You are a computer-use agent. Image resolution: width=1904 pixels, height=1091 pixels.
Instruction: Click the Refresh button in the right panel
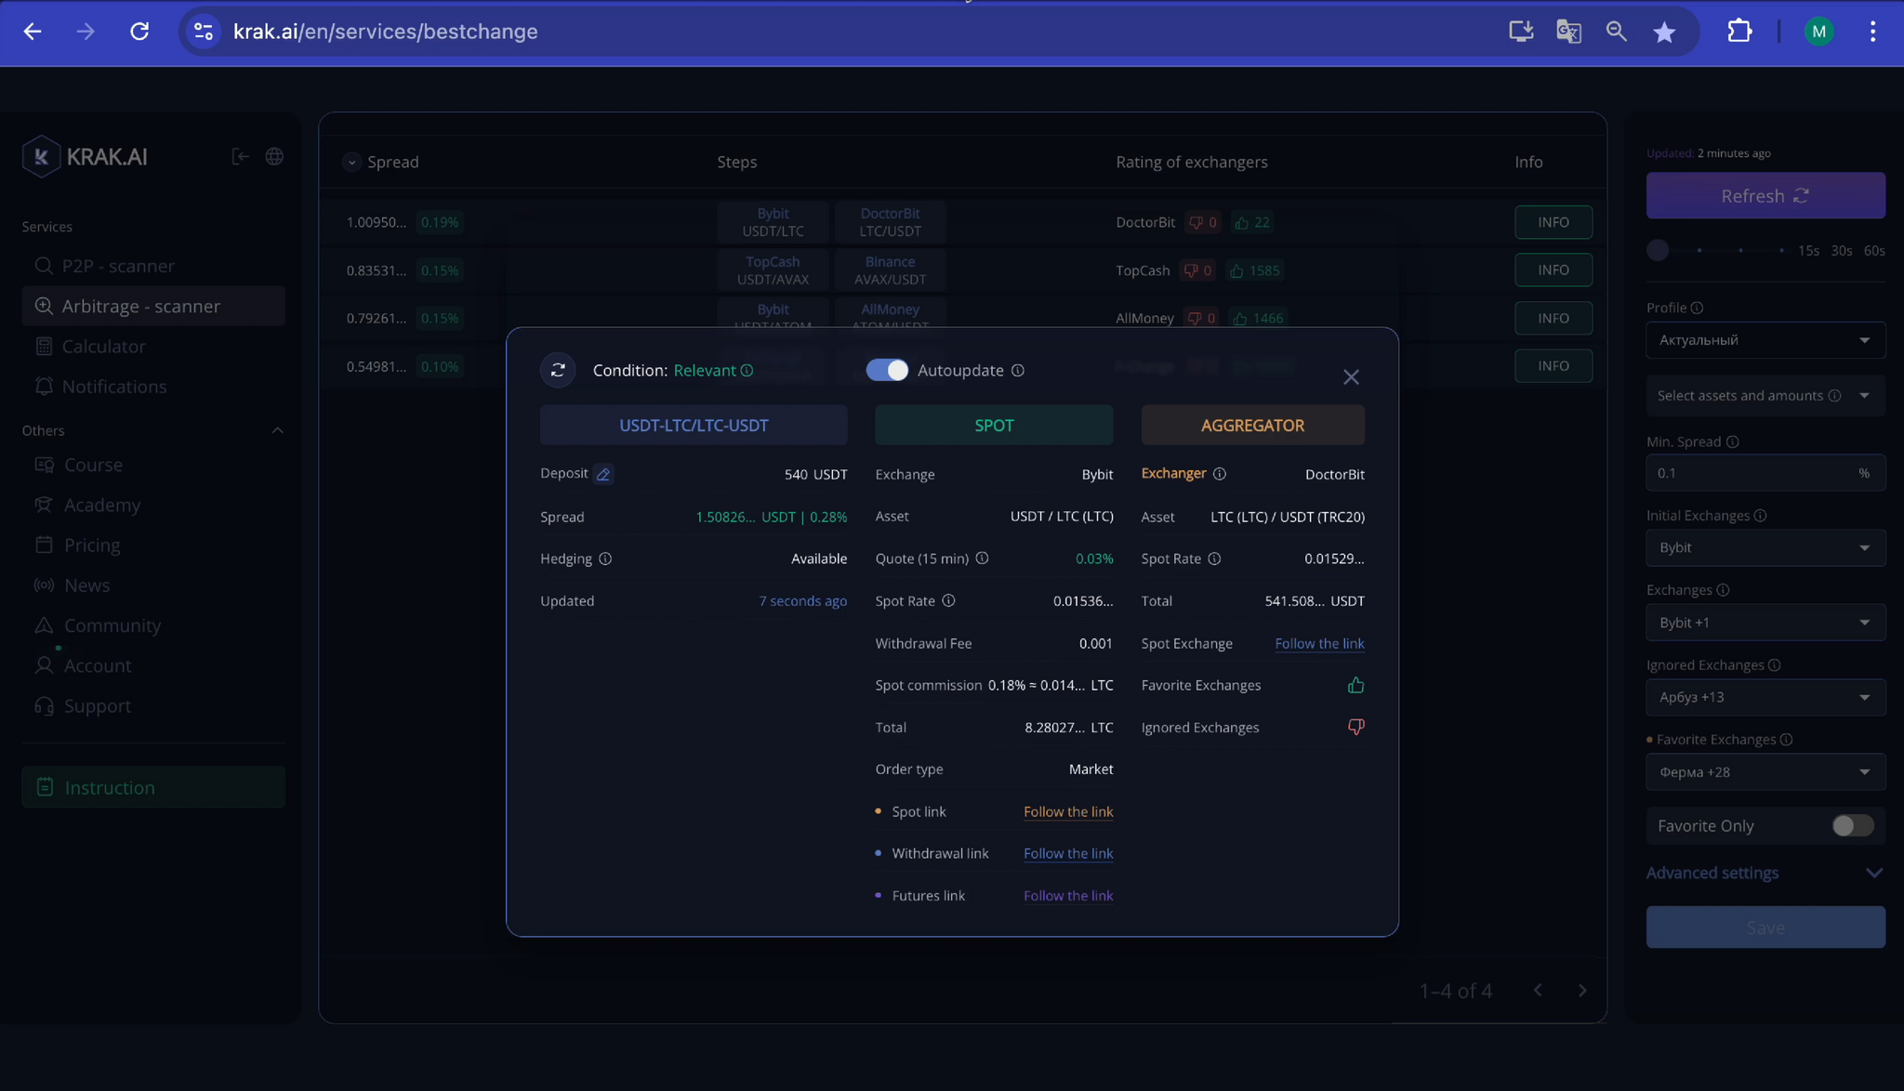tap(1764, 195)
